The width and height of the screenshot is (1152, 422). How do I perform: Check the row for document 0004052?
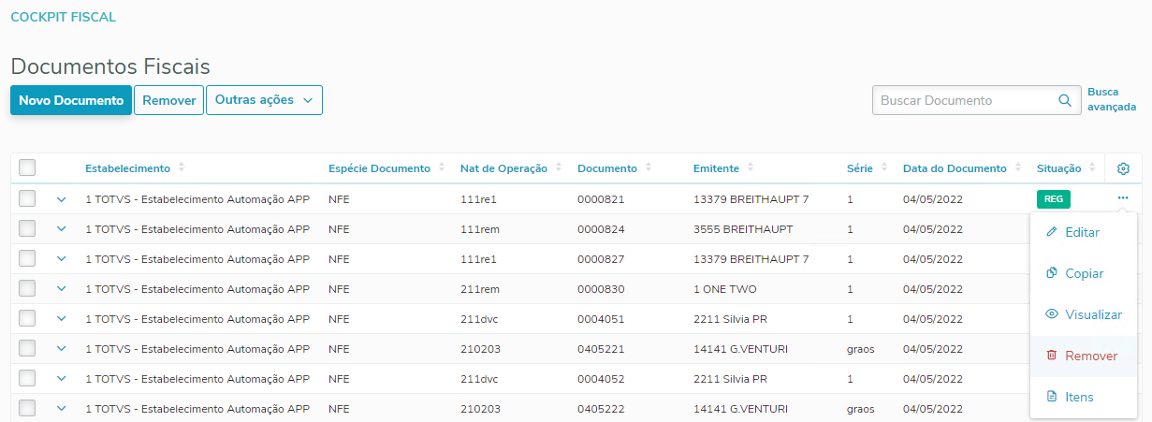coord(27,378)
